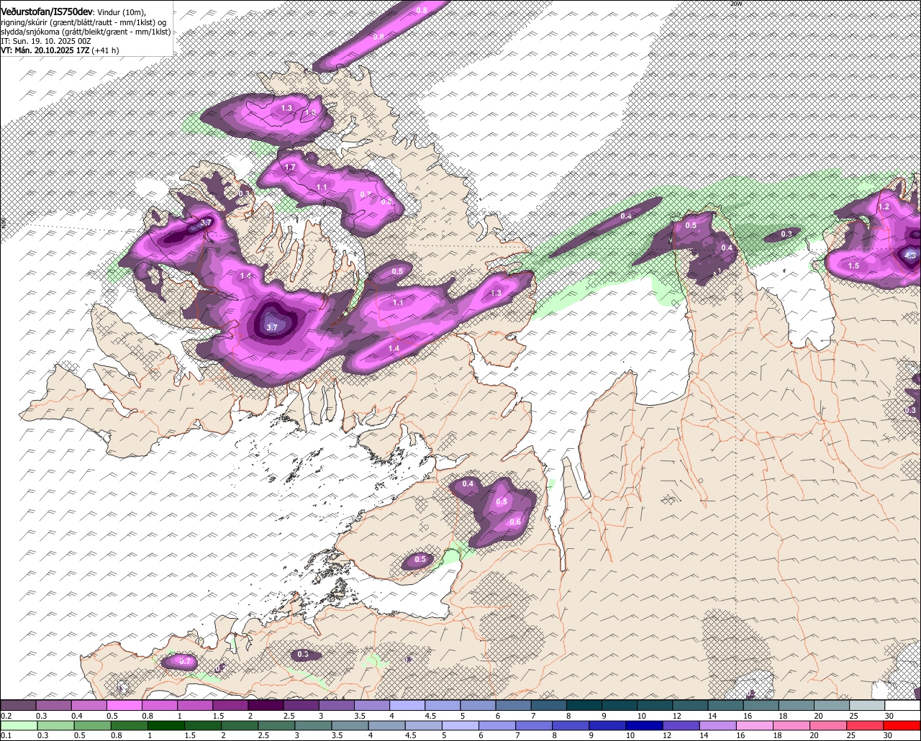This screenshot has height=741, width=921.
Task: Click the 'VT: Mán. 20.10.2025 17Z (+41 h)' line
Action: pos(60,50)
